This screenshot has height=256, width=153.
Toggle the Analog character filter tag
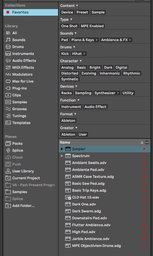point(67,68)
